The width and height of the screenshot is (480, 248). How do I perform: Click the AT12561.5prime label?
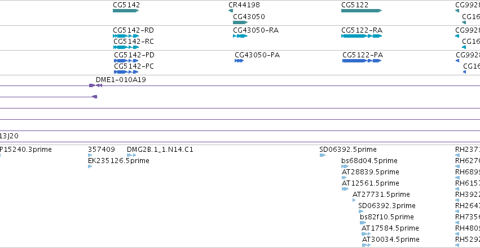click(371, 183)
